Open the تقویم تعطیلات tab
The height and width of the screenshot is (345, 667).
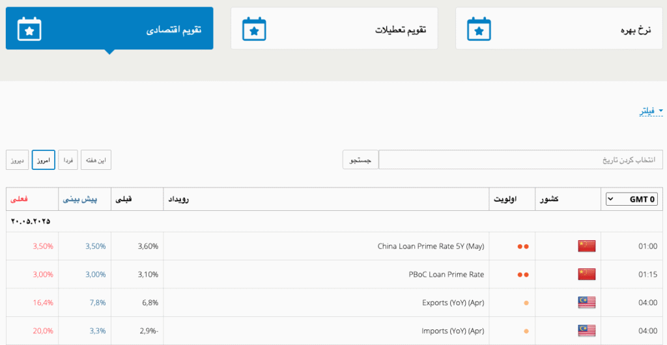(334, 29)
